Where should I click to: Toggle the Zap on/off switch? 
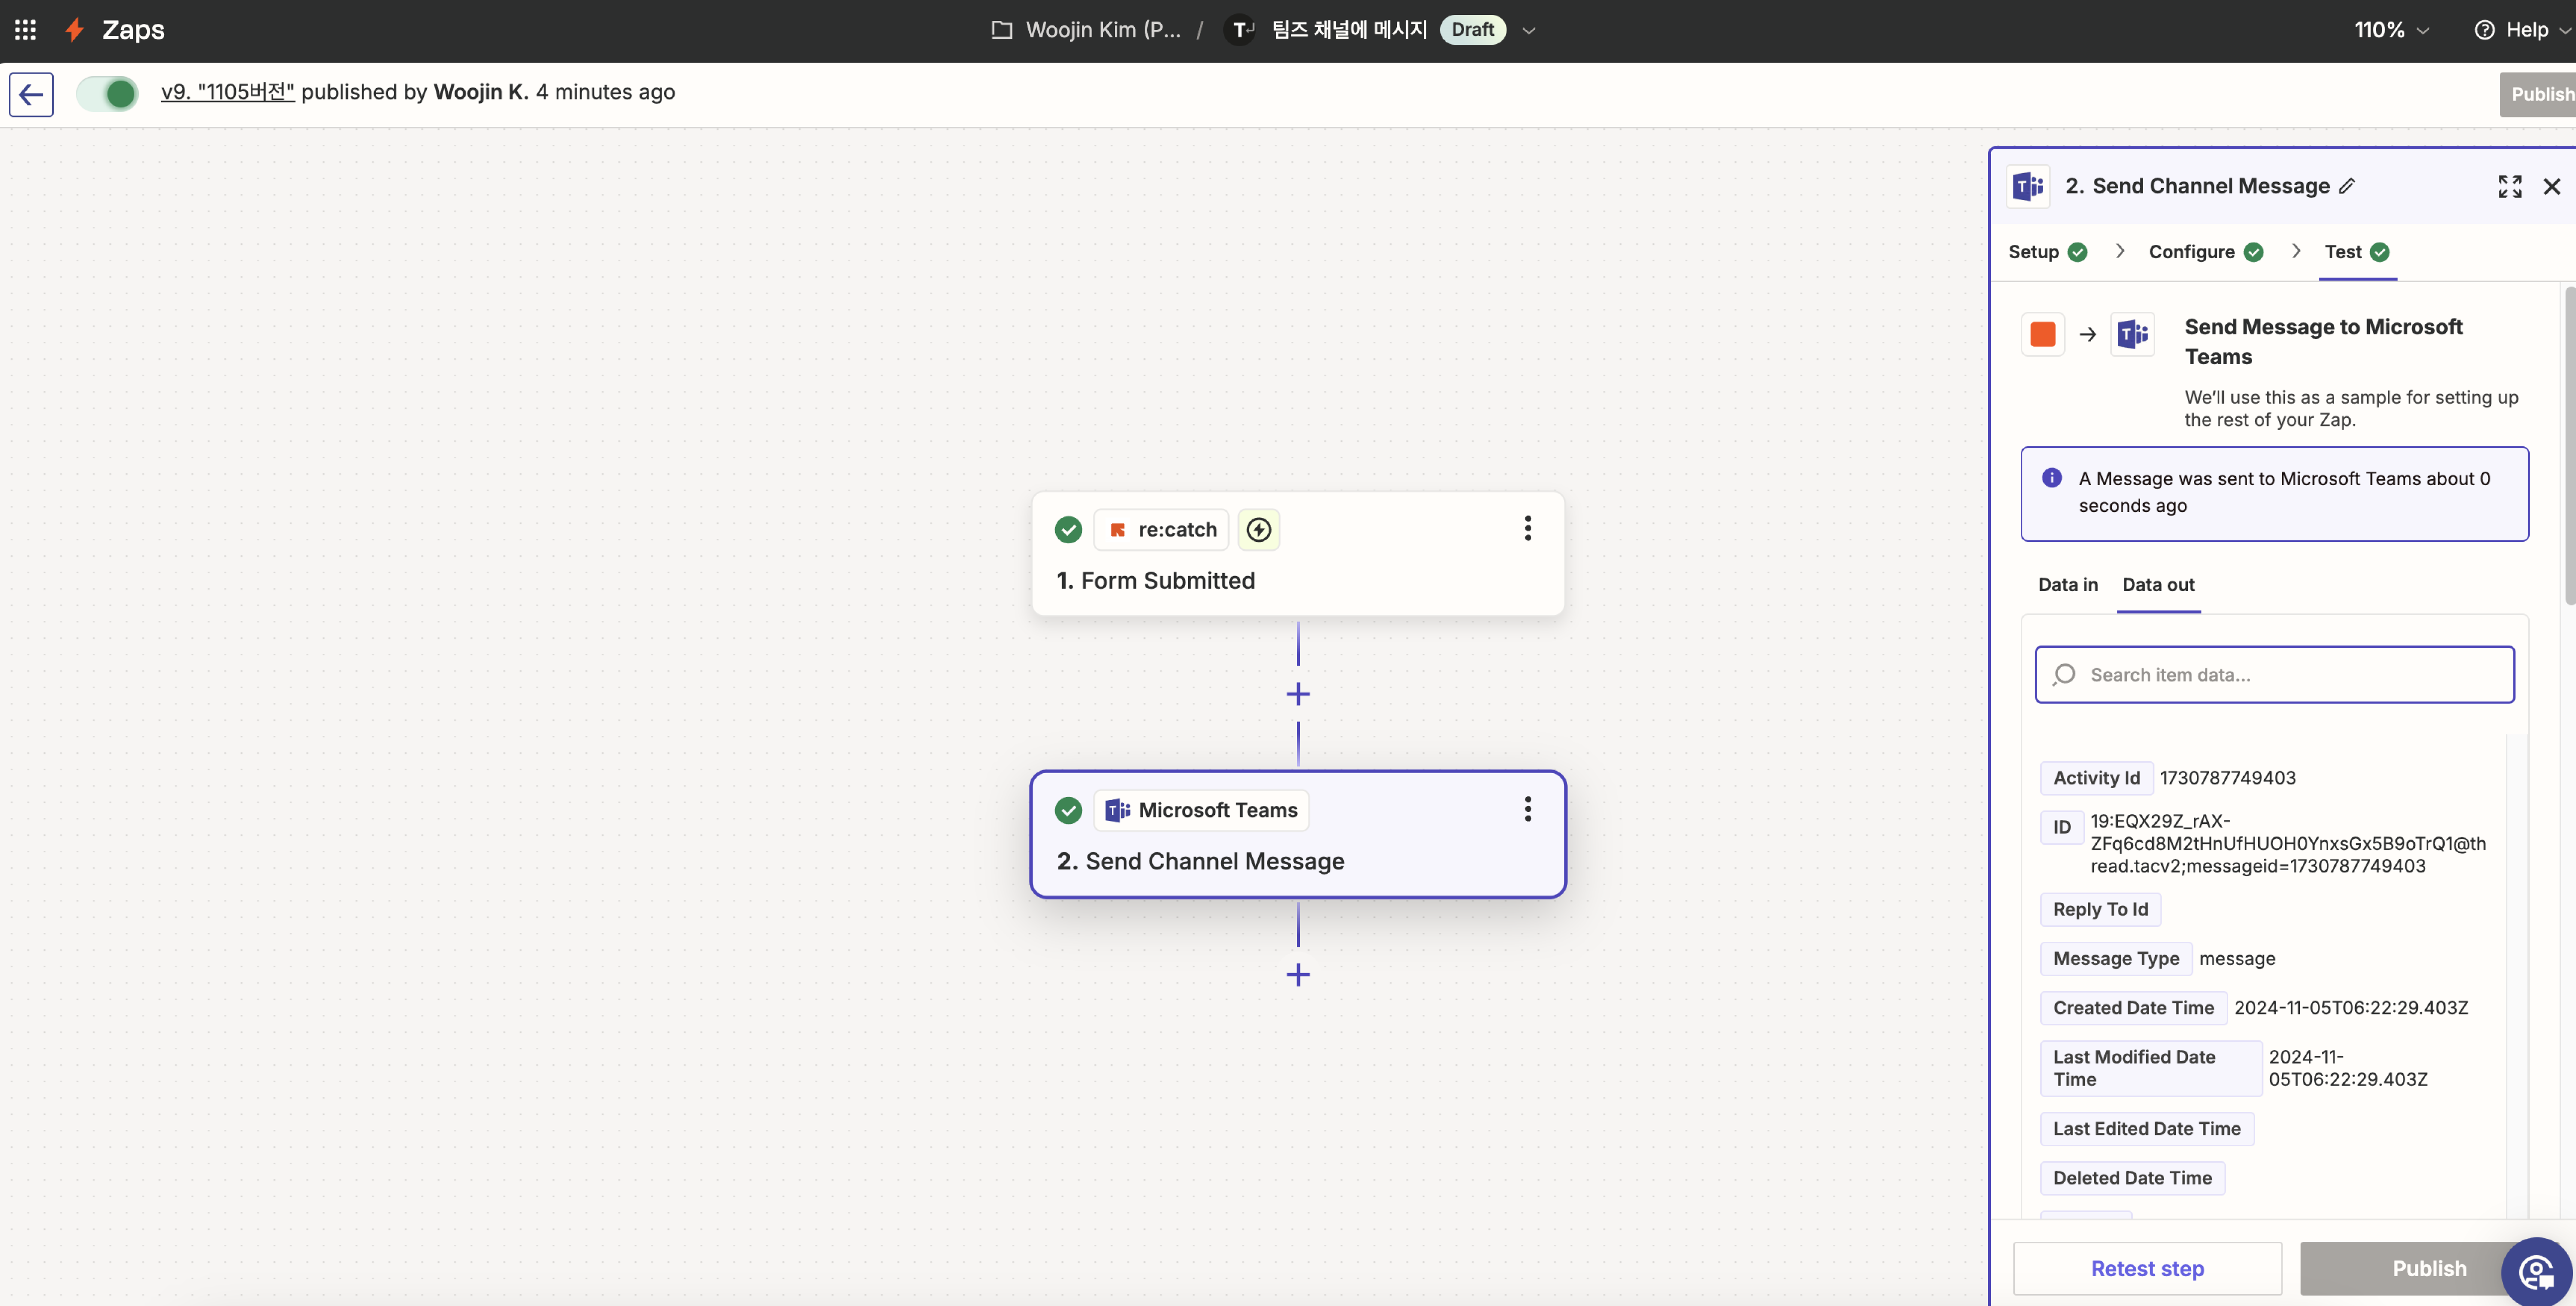pyautogui.click(x=108, y=94)
